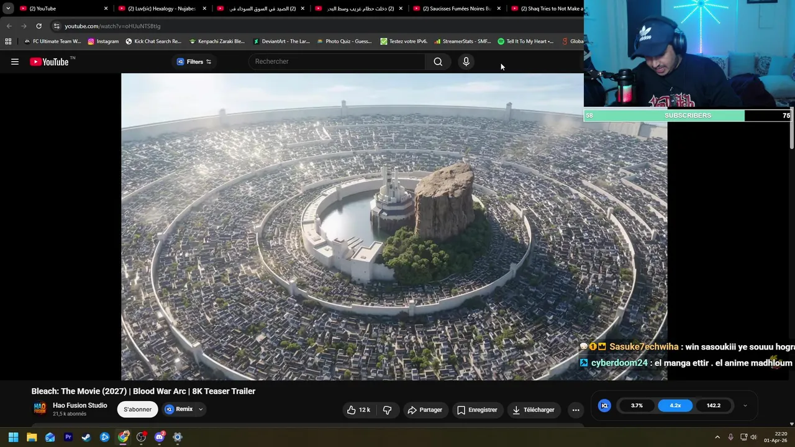Open the Windows Start menu
The height and width of the screenshot is (447, 795).
[13, 437]
